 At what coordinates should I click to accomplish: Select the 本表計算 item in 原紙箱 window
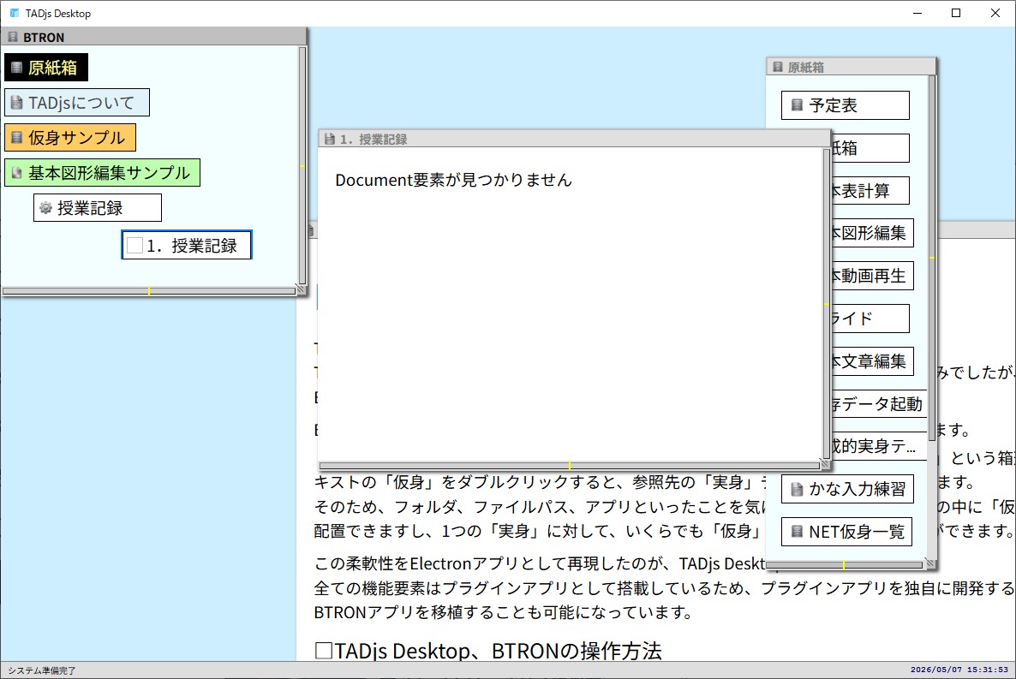click(x=870, y=190)
